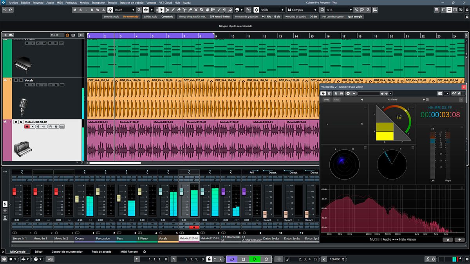The height and width of the screenshot is (264, 470).
Task: Open the All Views selector in Halo Vision
Action: point(392,100)
